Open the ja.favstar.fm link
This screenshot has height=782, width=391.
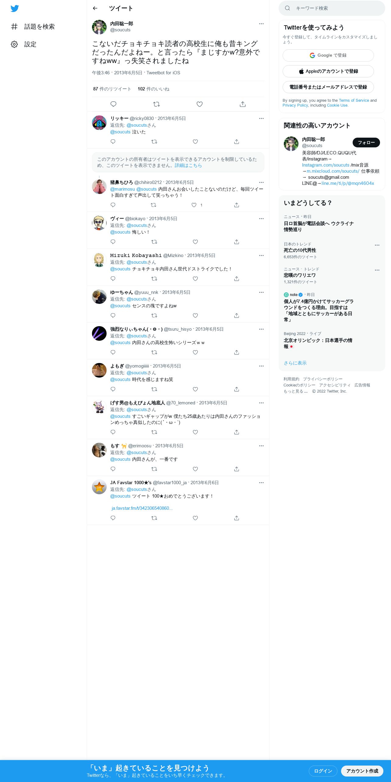[142, 508]
